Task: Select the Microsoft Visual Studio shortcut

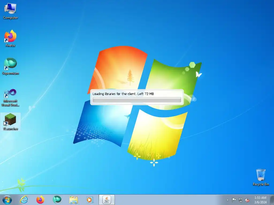Action: coord(10,98)
